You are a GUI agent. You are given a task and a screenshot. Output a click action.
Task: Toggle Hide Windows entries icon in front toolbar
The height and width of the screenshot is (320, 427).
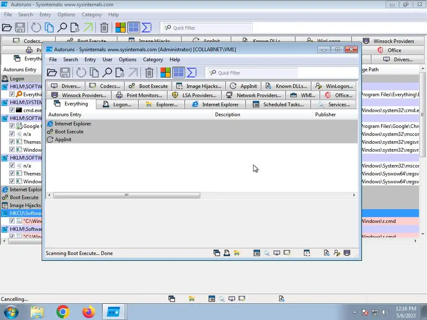(x=178, y=72)
